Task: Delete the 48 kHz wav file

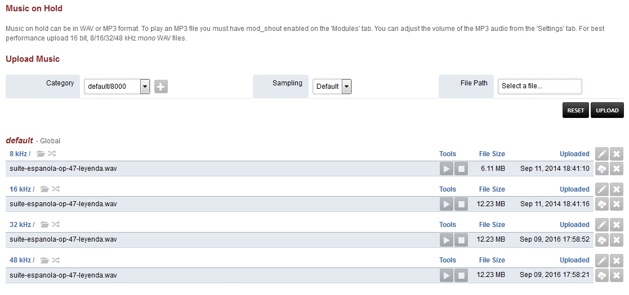Action: pos(617,275)
